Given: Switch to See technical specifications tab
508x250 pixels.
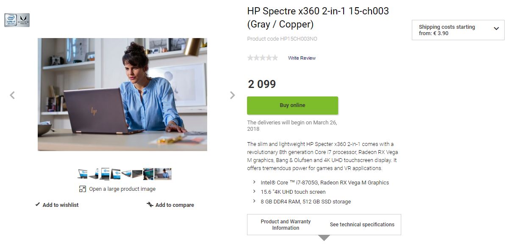Looking at the screenshot, I should tap(362, 225).
